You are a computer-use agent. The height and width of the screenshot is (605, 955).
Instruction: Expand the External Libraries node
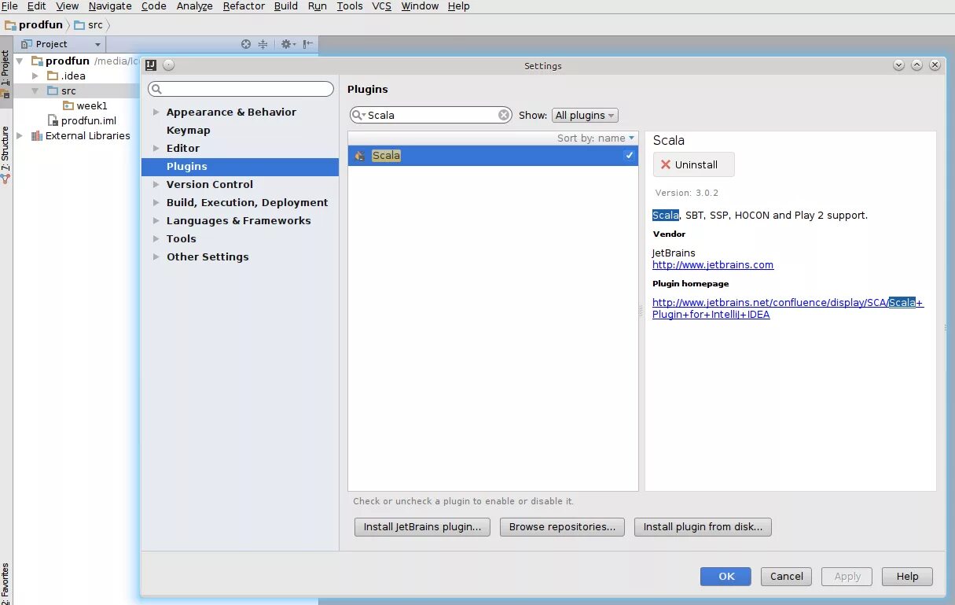pyautogui.click(x=20, y=135)
